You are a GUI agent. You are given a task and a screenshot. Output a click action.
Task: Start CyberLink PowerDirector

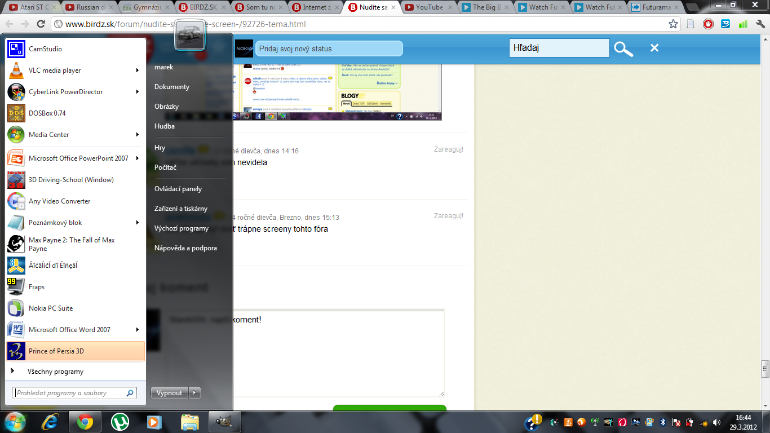pyautogui.click(x=76, y=92)
